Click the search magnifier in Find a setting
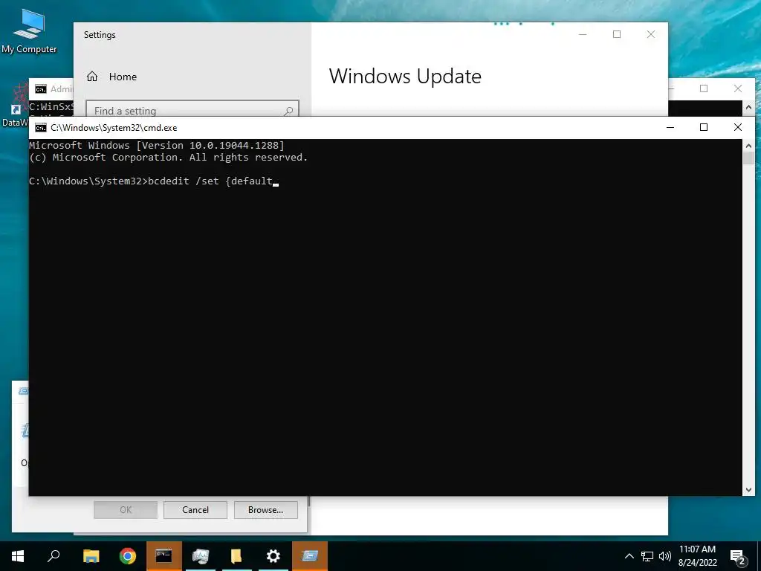The image size is (761, 571). [x=288, y=111]
